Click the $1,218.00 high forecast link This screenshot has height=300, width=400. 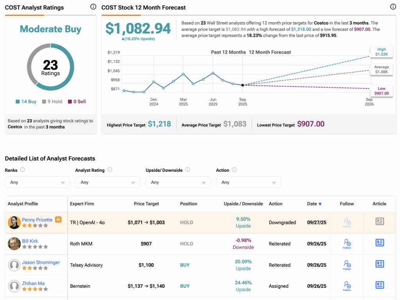[x=301, y=29]
